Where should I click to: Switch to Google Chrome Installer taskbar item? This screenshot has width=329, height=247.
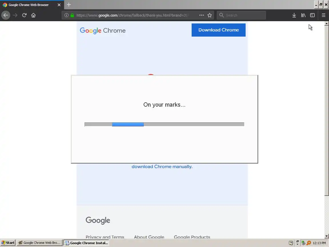click(86, 243)
